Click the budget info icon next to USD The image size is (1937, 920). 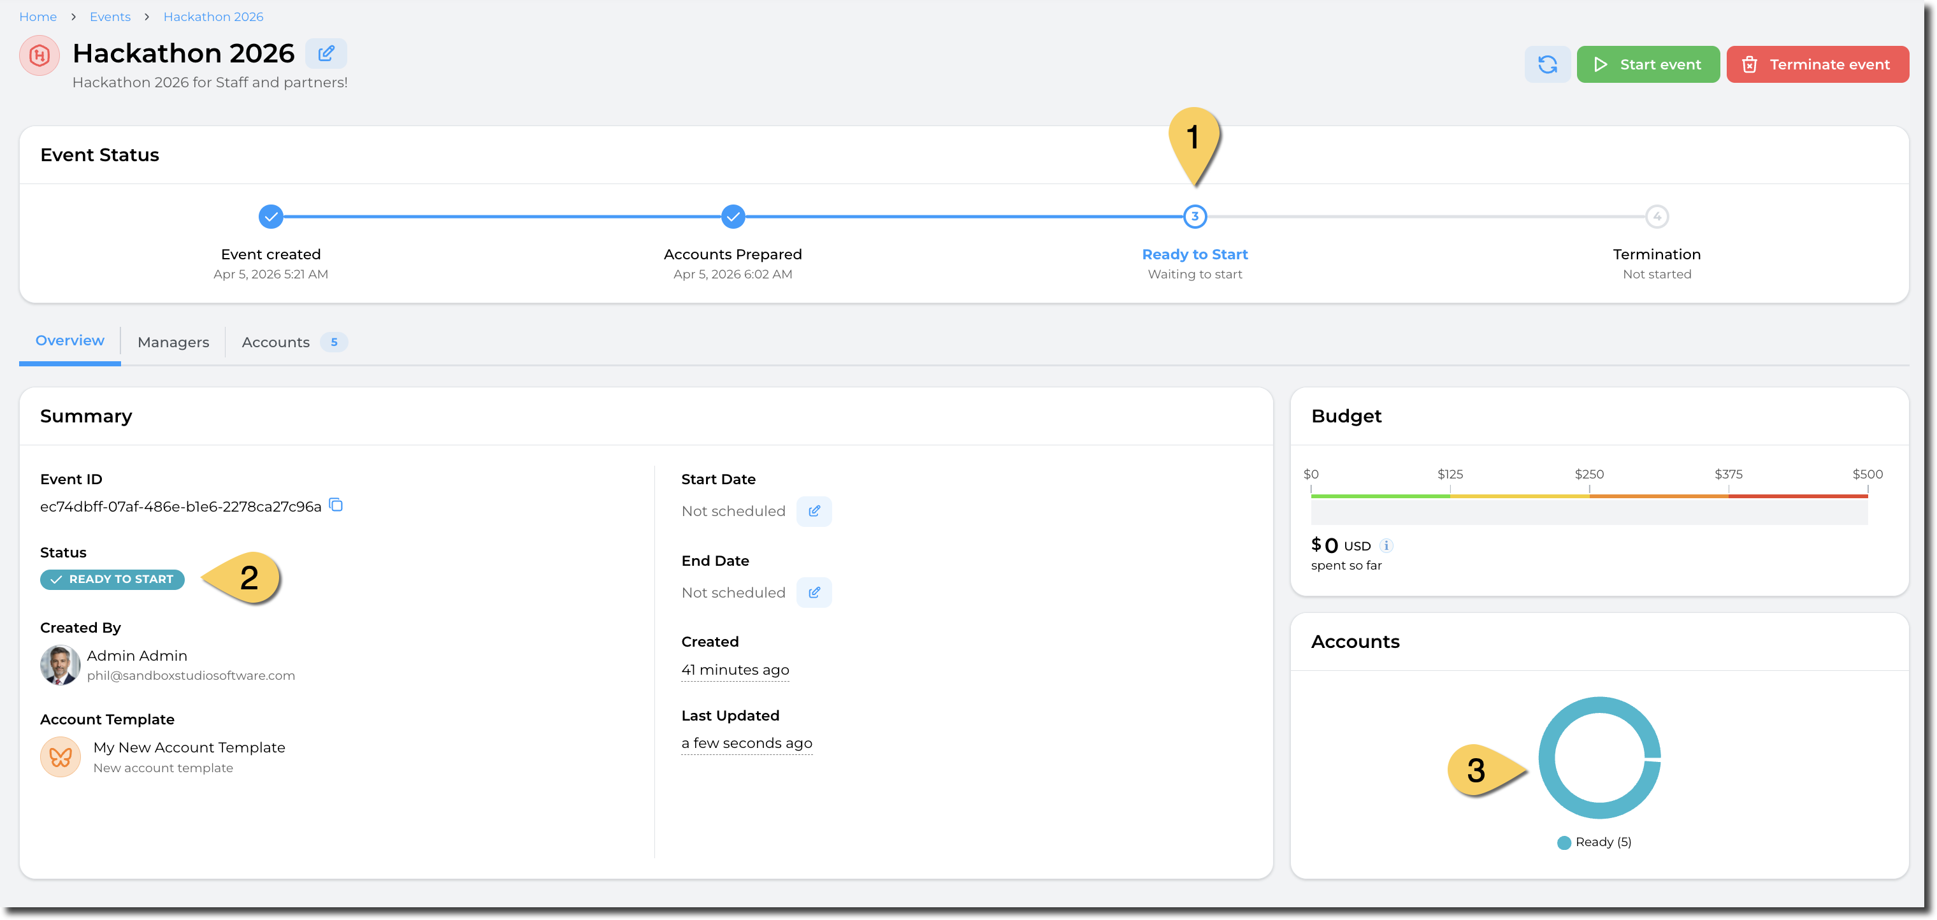click(x=1386, y=545)
